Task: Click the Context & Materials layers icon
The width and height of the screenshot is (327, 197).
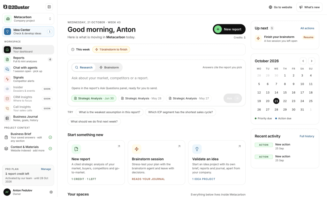Action: tap(6, 149)
